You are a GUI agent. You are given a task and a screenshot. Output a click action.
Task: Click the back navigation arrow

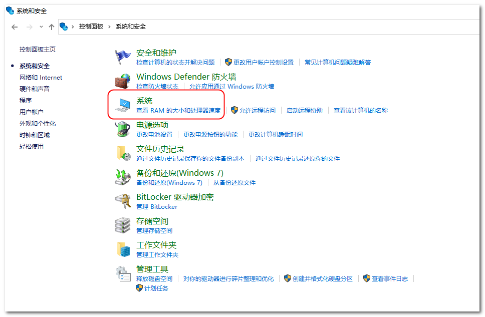(15, 27)
